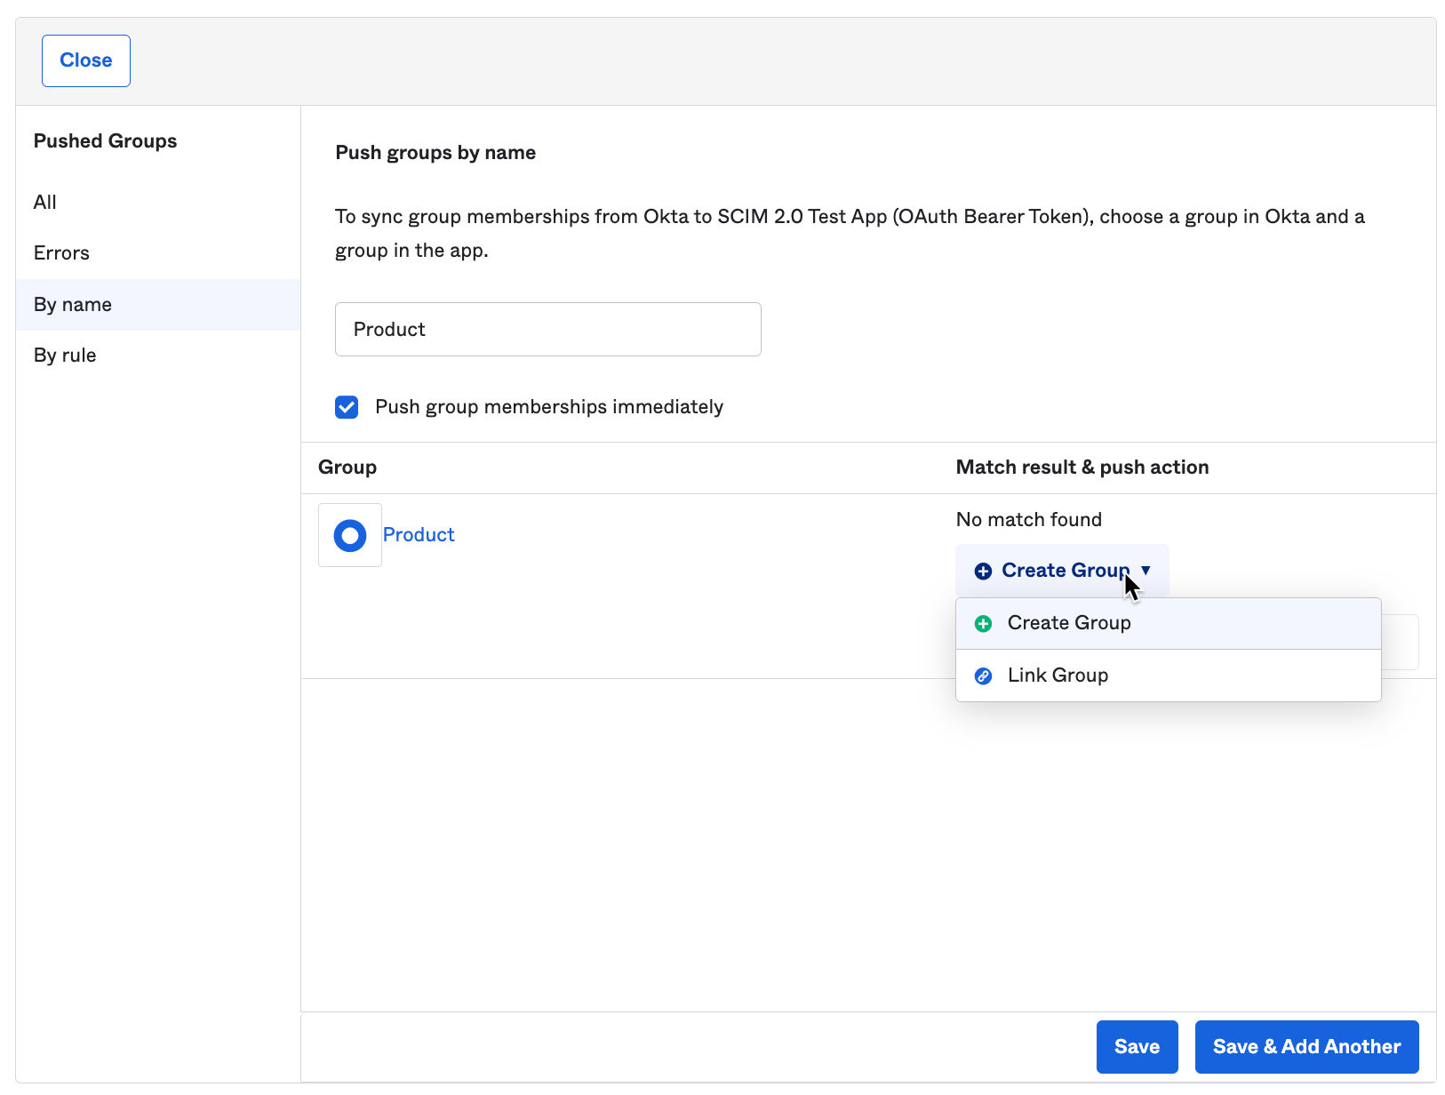Click the chain link icon next to Link Group
Screen dimensions: 1445x1095
point(983,675)
